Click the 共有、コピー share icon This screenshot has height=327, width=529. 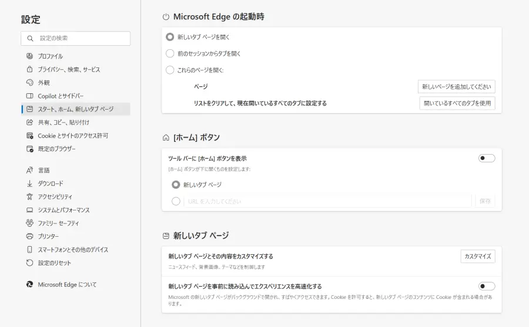[30, 122]
